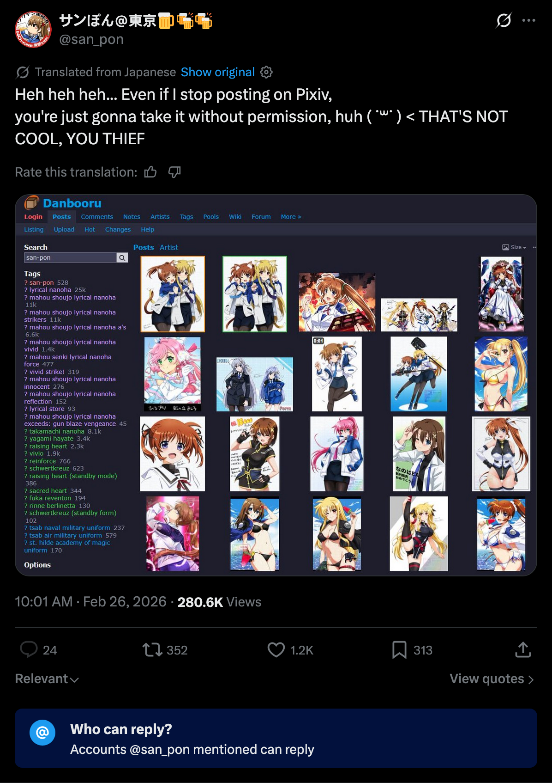Open translation settings gear icon

(x=266, y=72)
